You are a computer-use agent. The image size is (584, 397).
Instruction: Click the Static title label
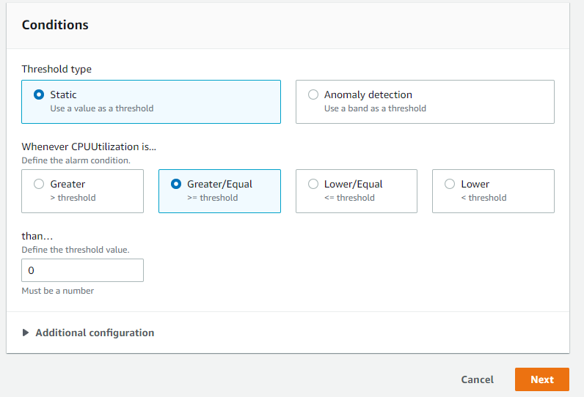tap(63, 94)
